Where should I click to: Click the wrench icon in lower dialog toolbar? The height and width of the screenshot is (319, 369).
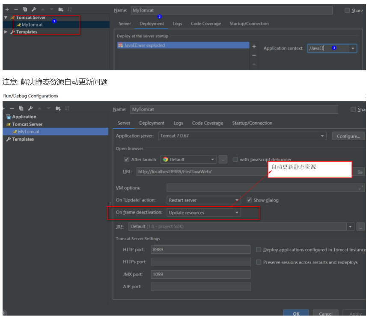coord(30,108)
